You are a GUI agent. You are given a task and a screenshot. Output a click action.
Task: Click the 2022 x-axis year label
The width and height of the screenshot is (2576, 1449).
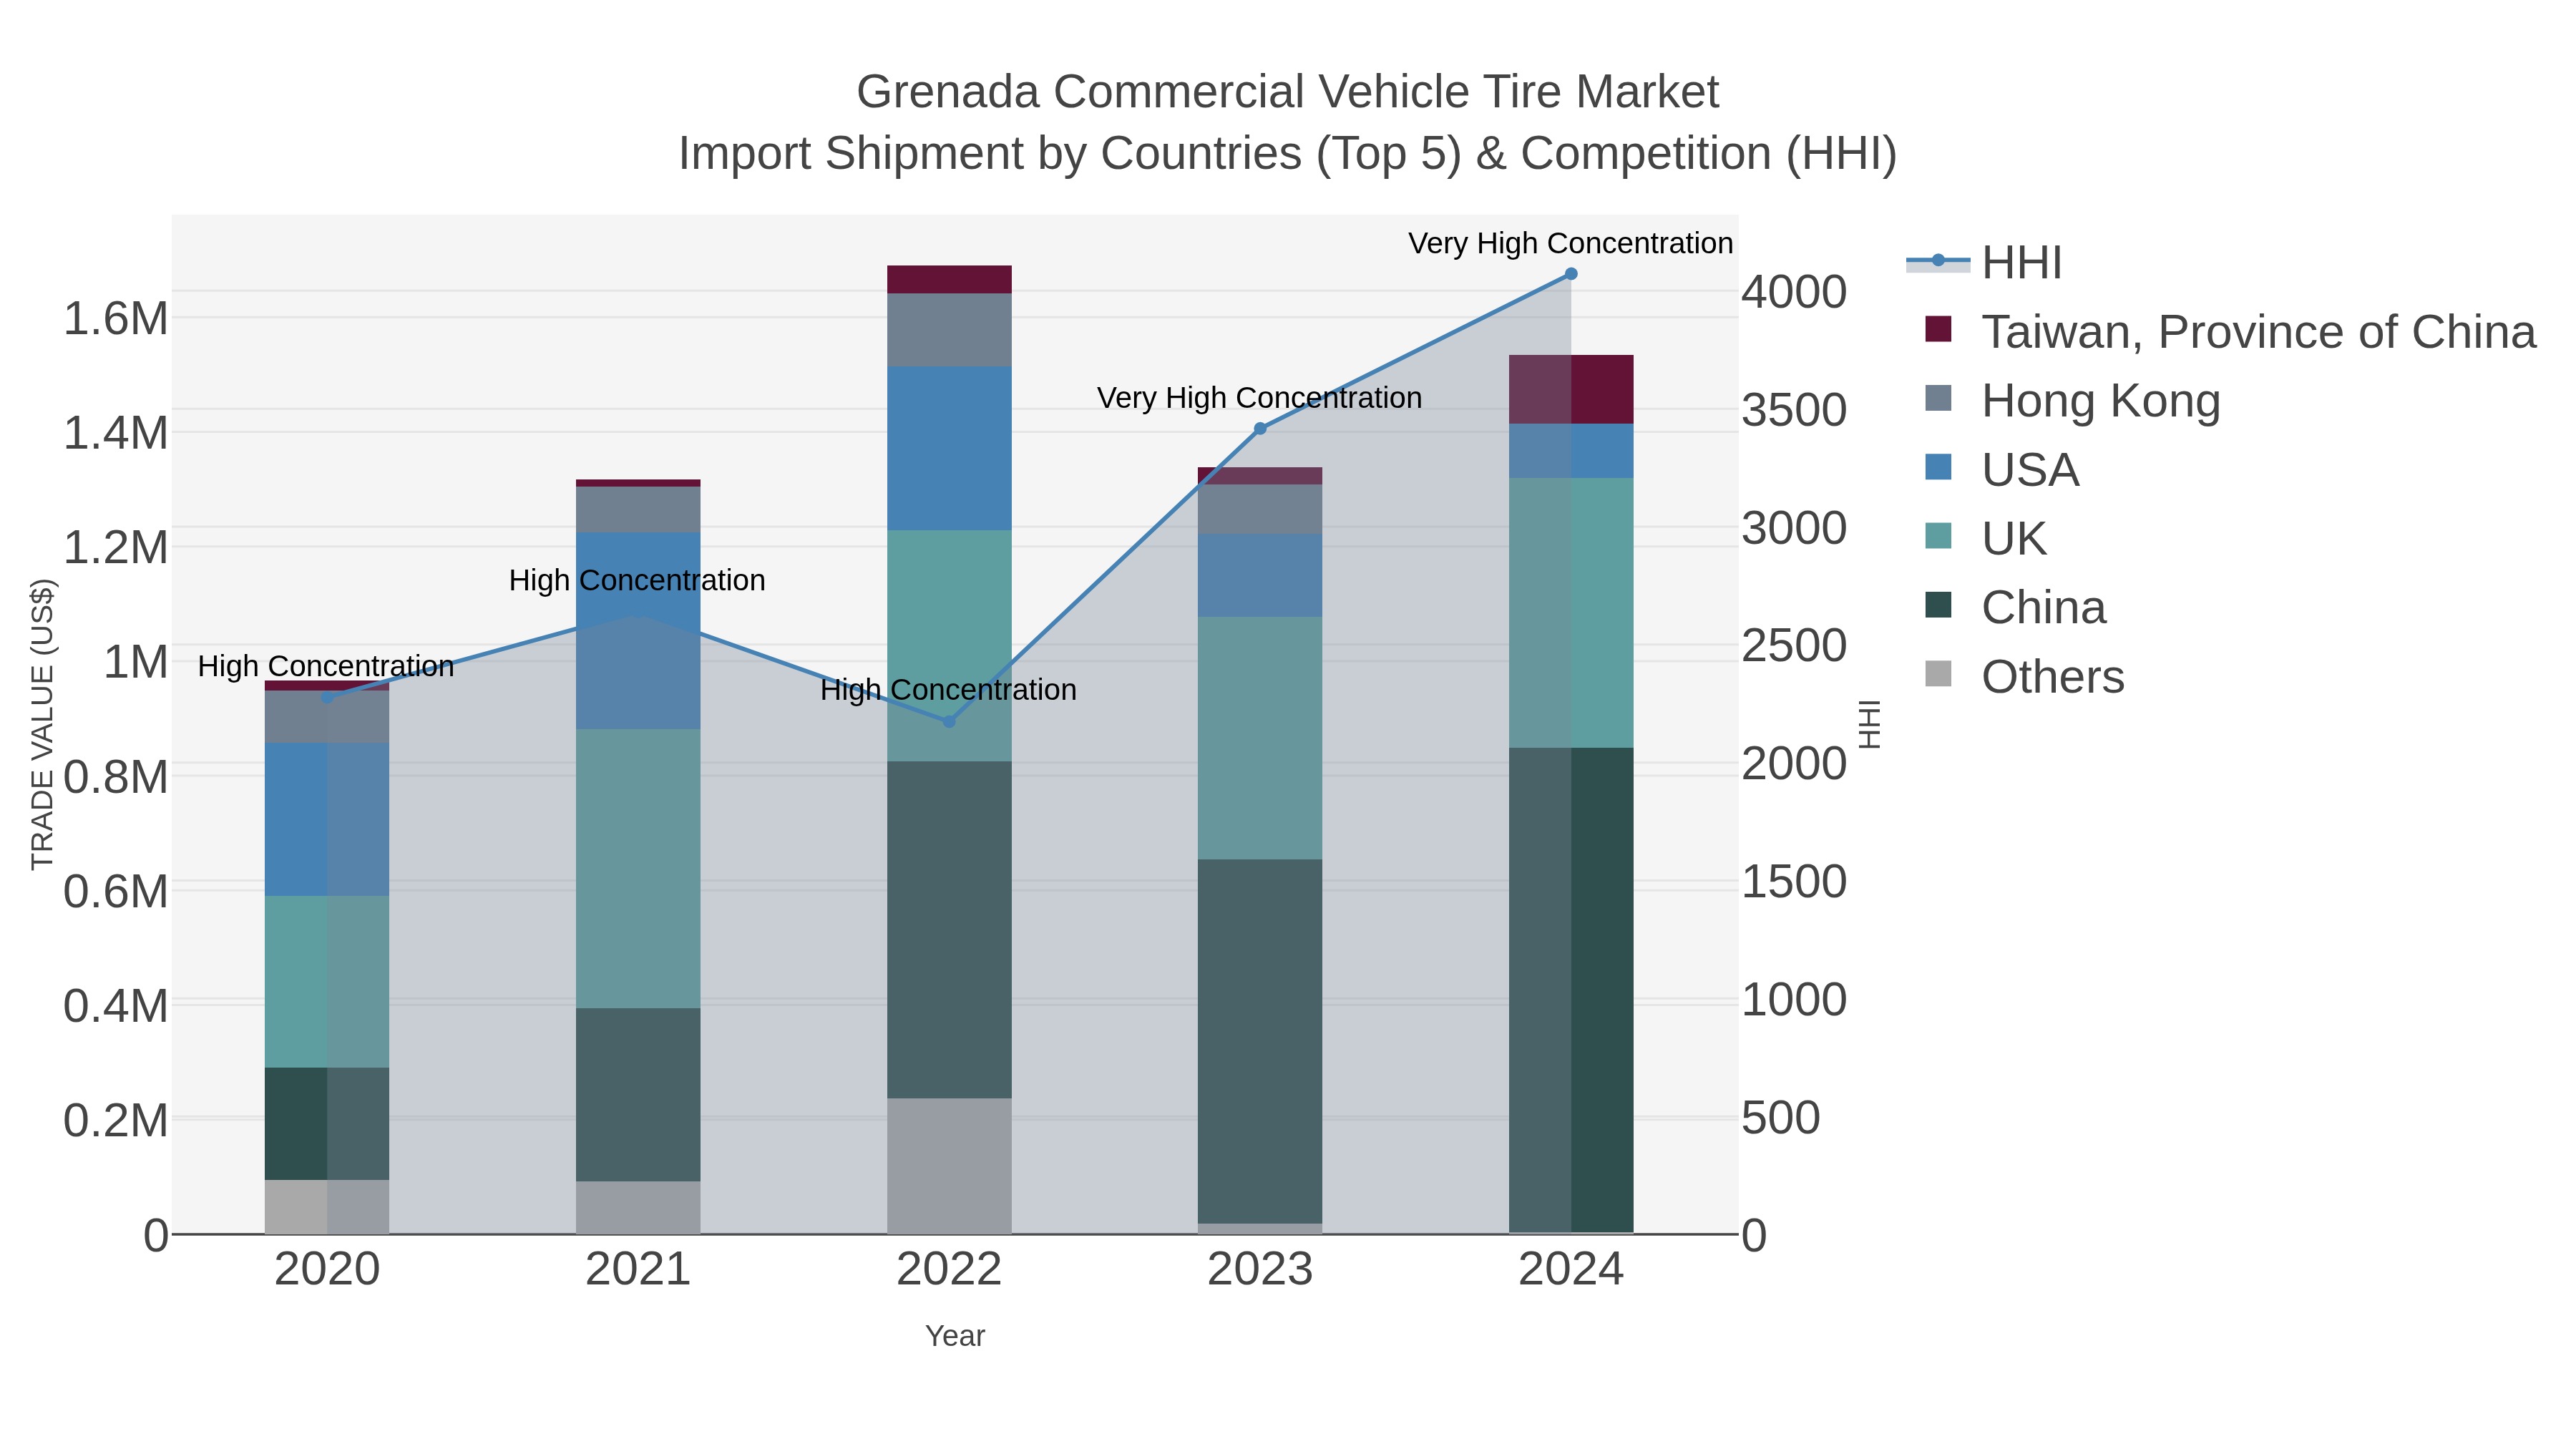pyautogui.click(x=950, y=1270)
